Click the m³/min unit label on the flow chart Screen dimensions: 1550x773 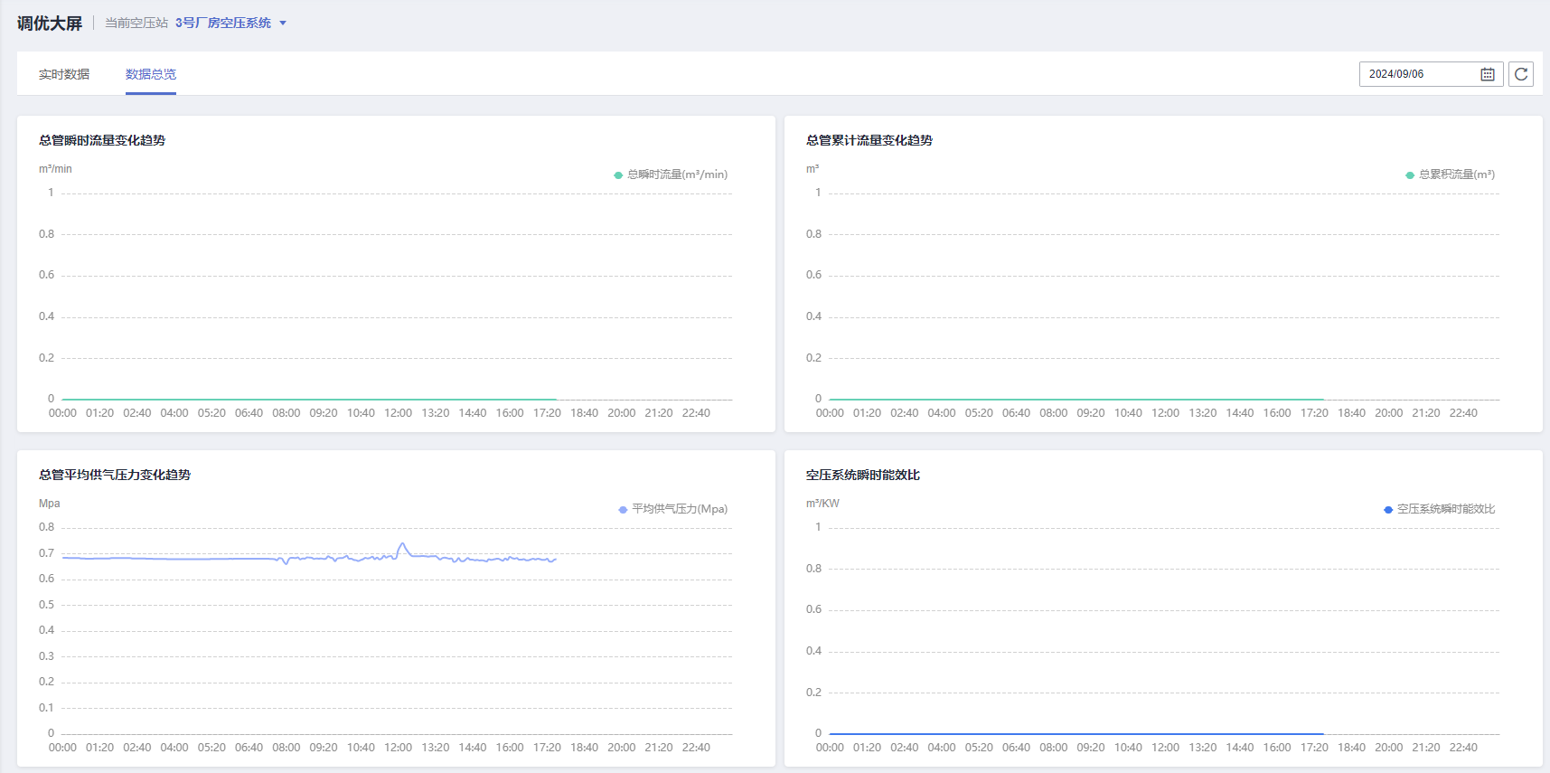pos(55,169)
